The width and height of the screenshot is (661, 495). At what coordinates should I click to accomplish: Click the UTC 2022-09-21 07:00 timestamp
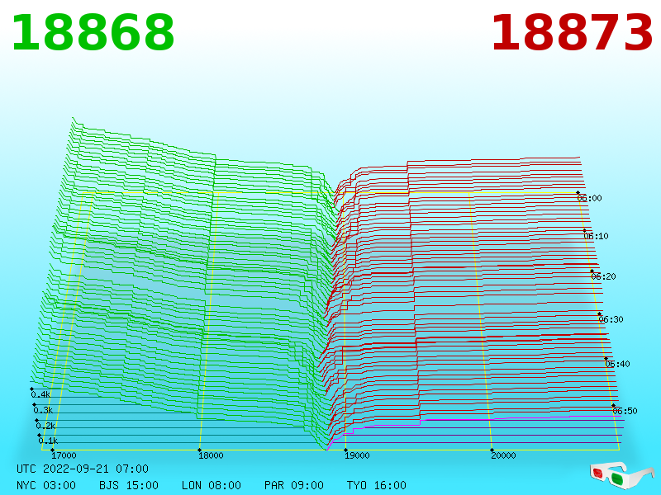[83, 469]
